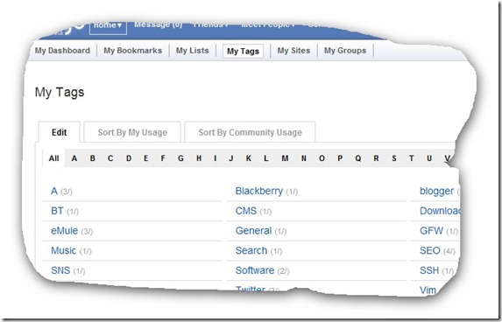Open the Music tag
The height and width of the screenshot is (322, 502).
click(x=63, y=251)
